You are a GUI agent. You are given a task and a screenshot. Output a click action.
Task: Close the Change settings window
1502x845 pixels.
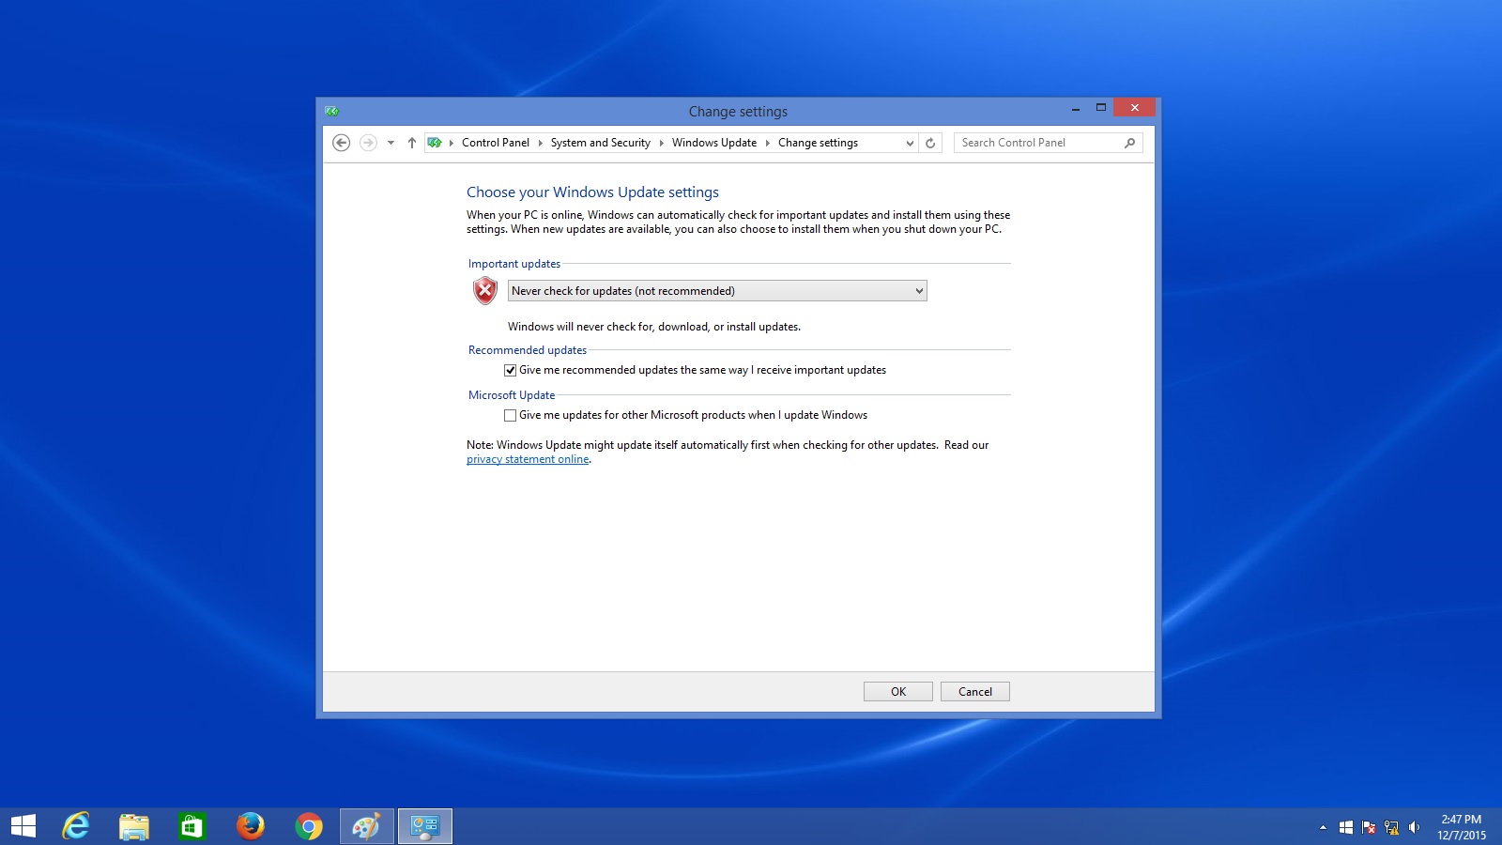pyautogui.click(x=1135, y=108)
